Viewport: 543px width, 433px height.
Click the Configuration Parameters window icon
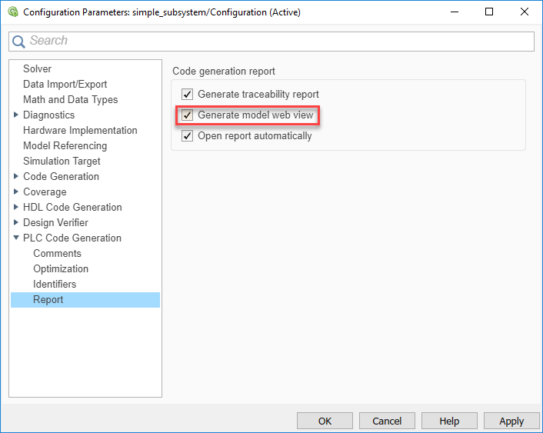tap(12, 12)
